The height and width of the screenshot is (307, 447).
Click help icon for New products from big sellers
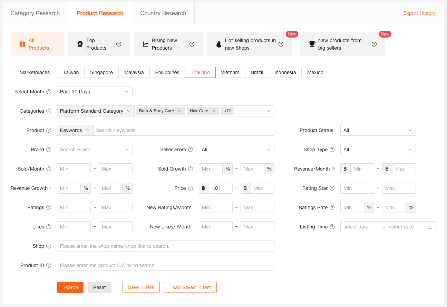tap(374, 44)
